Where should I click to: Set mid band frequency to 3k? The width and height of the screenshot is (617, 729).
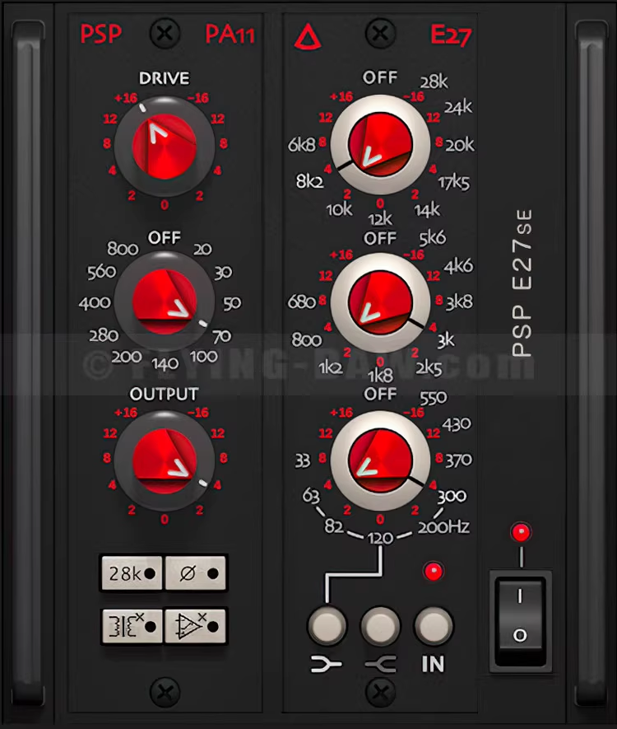(x=446, y=341)
